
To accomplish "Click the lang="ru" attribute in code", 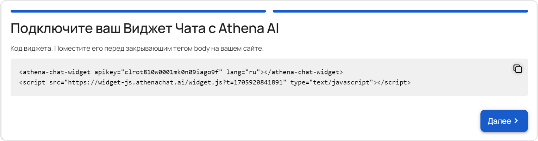I will click(x=243, y=72).
